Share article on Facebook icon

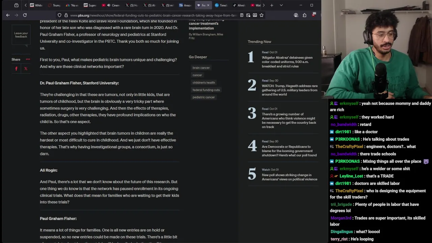(16, 69)
